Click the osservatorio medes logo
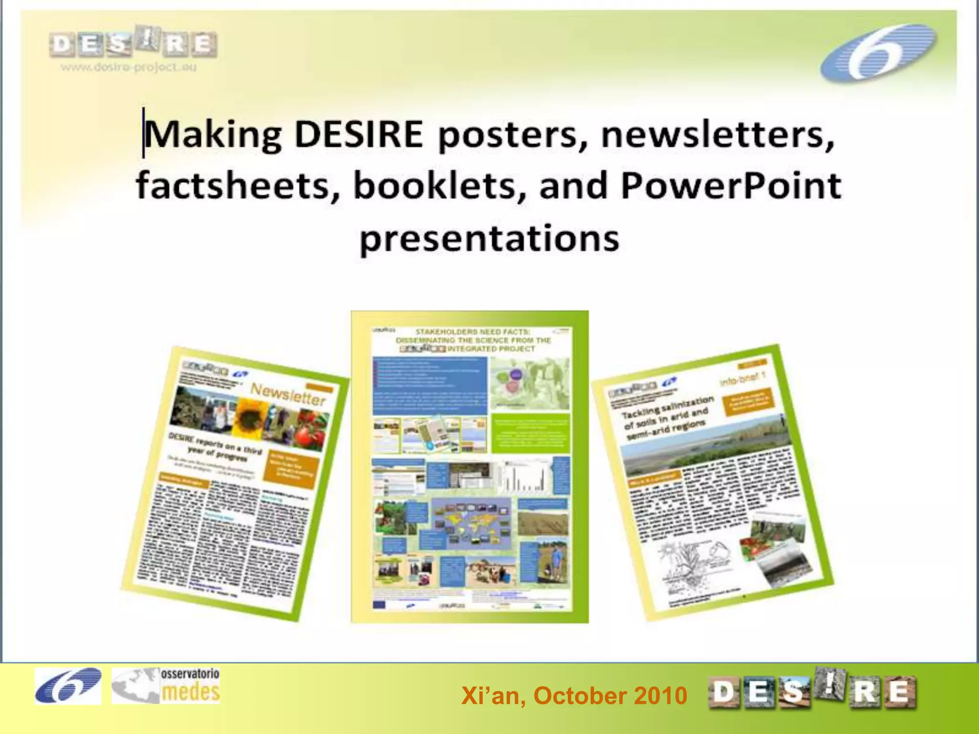The height and width of the screenshot is (734, 979). (x=166, y=686)
